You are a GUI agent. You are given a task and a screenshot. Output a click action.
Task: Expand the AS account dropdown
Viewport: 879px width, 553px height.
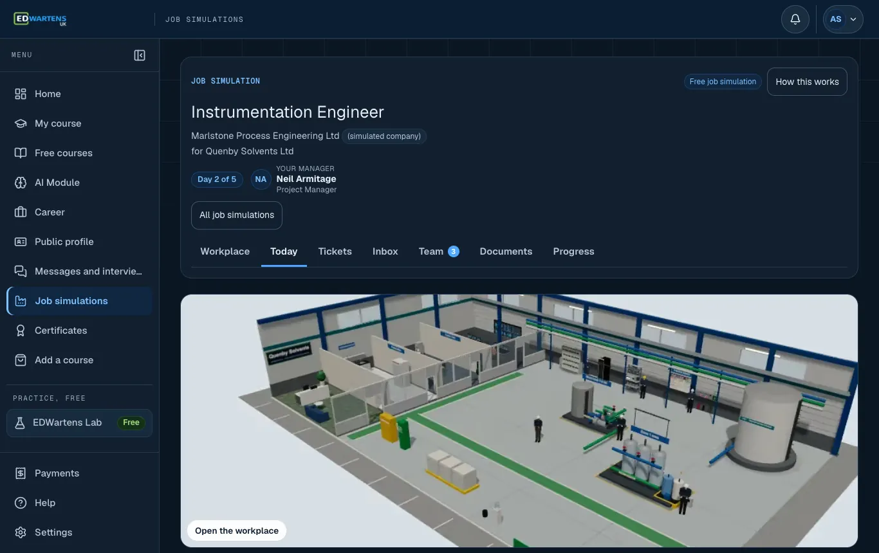[x=843, y=19]
